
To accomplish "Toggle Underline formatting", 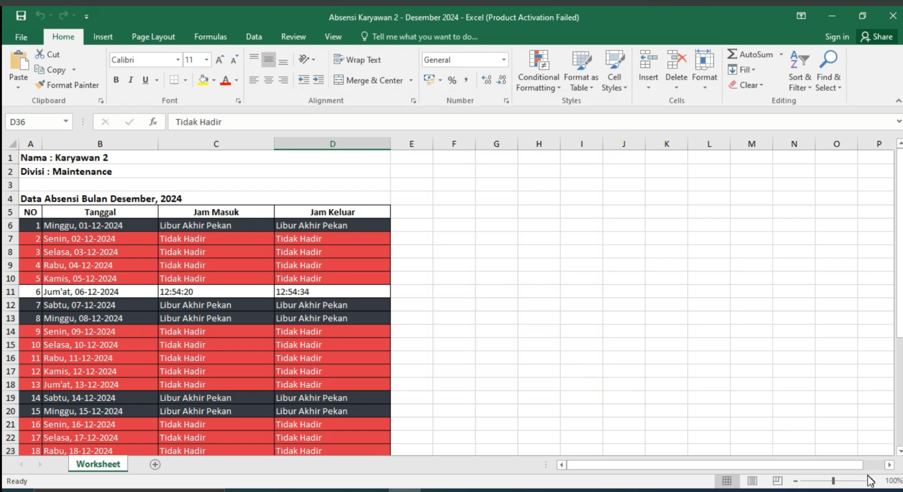I will pyautogui.click(x=145, y=80).
